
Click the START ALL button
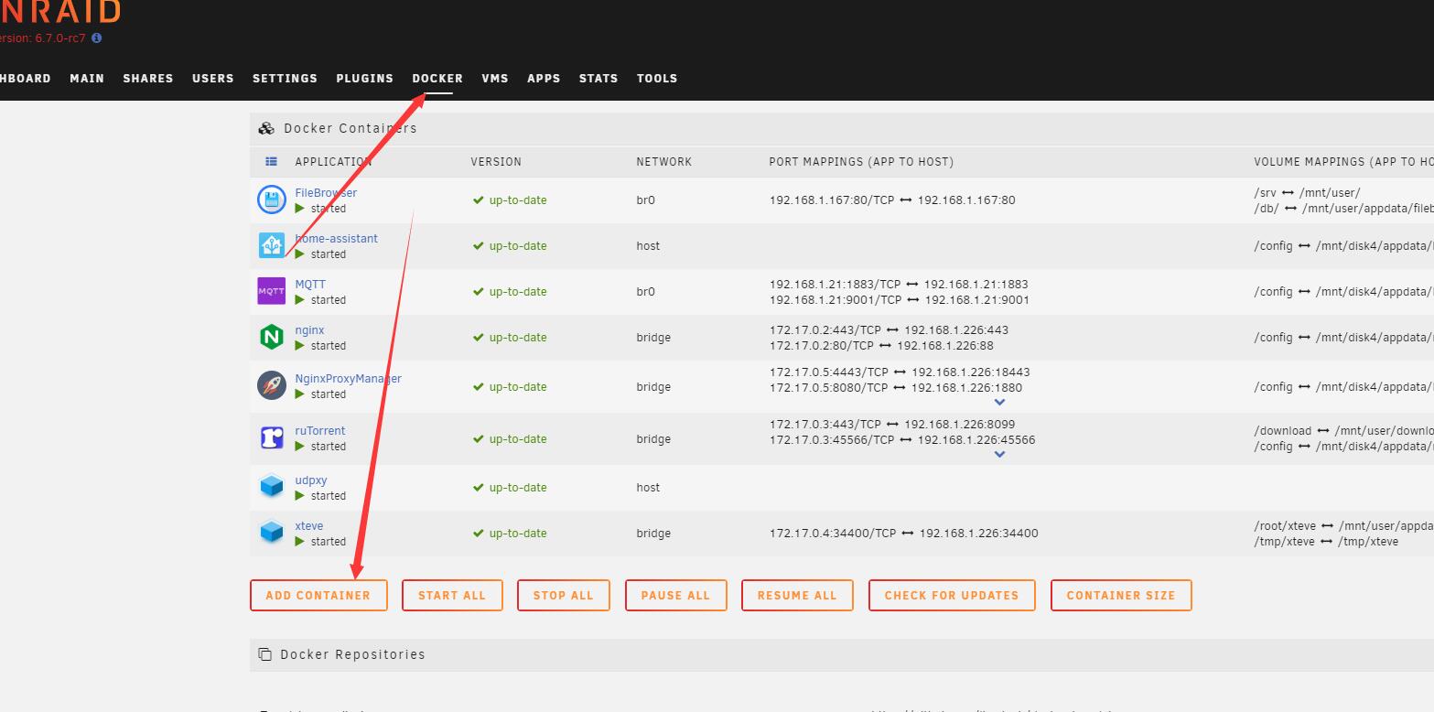click(452, 595)
